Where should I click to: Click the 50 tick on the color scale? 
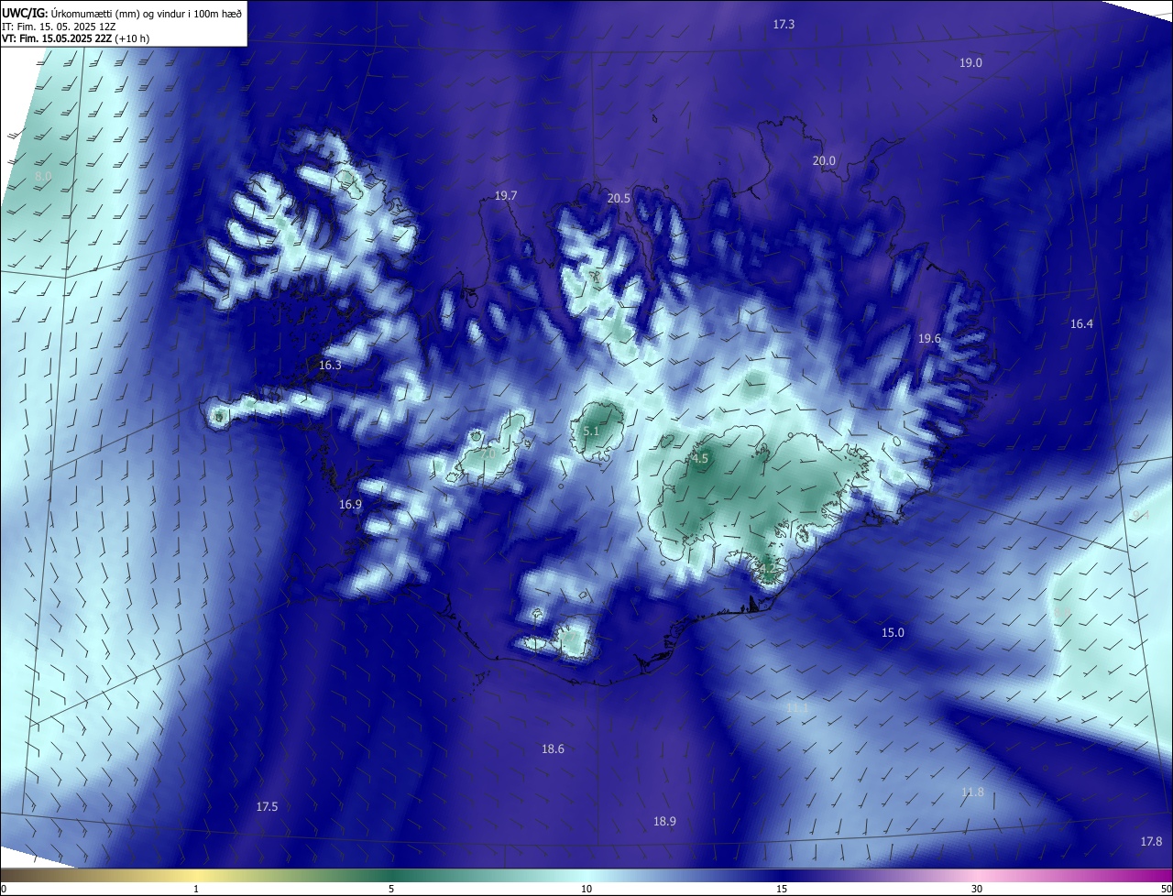tap(1167, 889)
